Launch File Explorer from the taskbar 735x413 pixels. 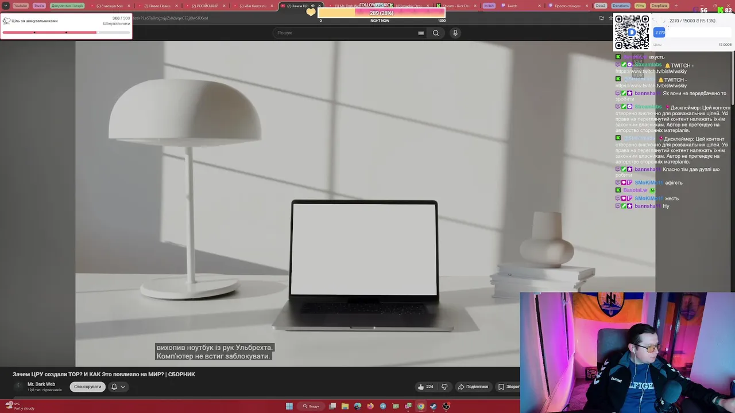pyautogui.click(x=345, y=406)
